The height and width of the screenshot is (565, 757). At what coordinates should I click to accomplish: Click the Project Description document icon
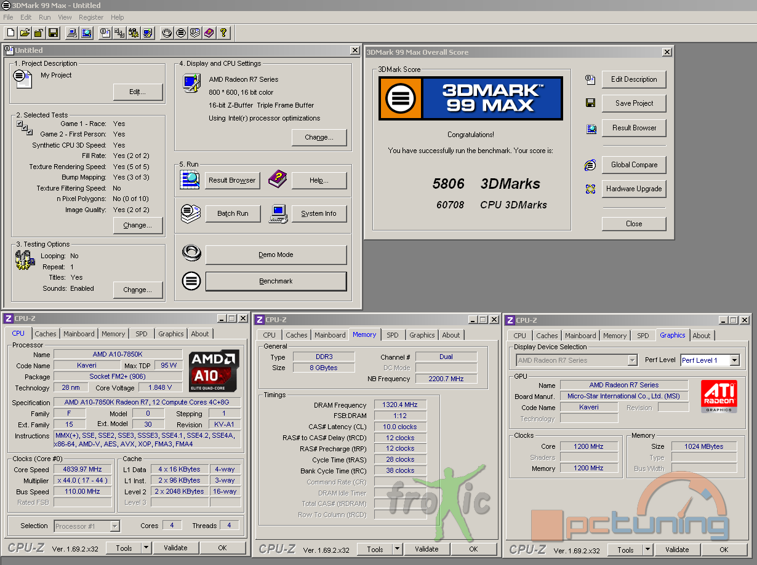click(x=23, y=79)
